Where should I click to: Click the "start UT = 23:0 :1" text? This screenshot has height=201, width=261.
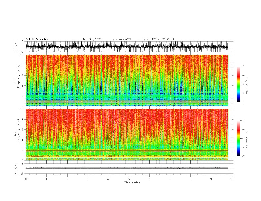click(x=159, y=39)
